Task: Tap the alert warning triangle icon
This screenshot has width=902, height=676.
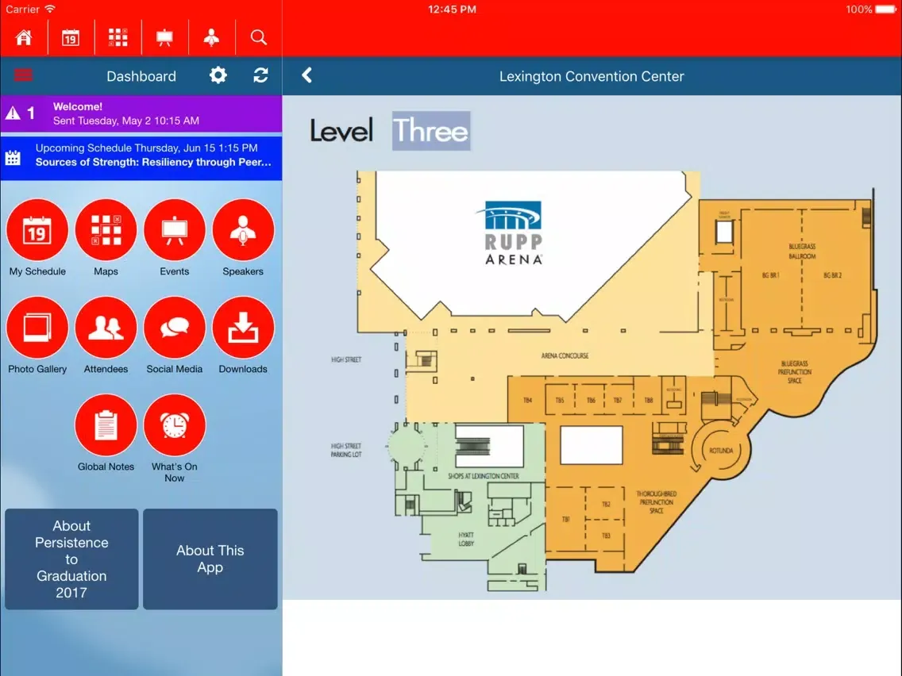Action: click(x=13, y=113)
